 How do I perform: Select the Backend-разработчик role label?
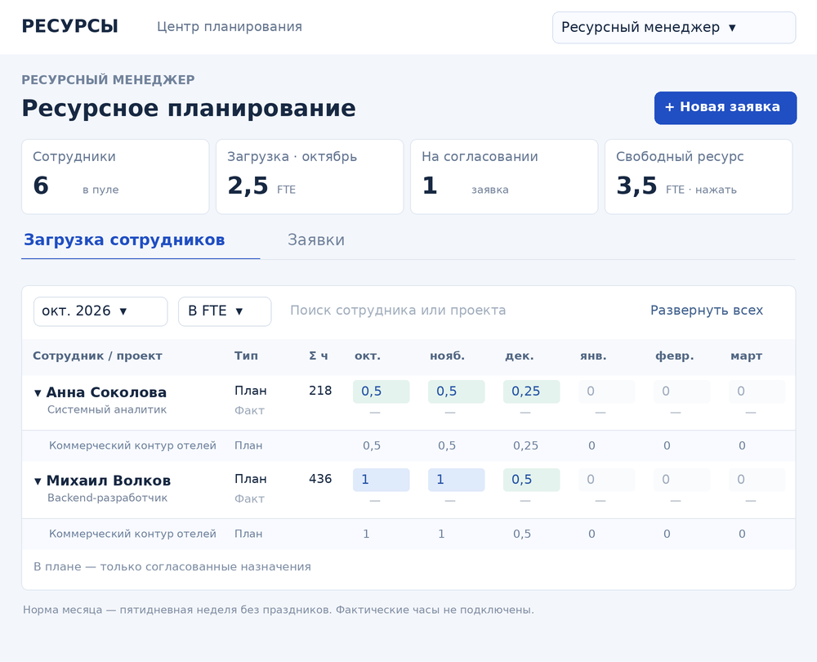pyautogui.click(x=107, y=498)
